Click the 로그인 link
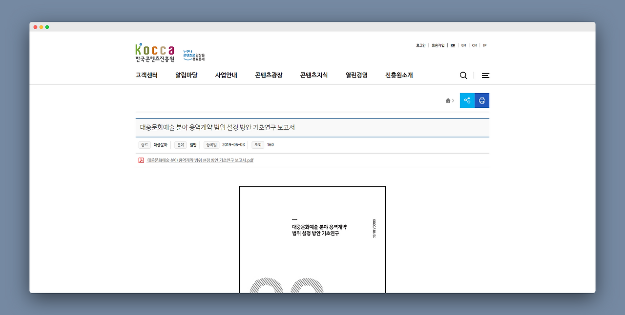This screenshot has width=625, height=315. pos(421,45)
